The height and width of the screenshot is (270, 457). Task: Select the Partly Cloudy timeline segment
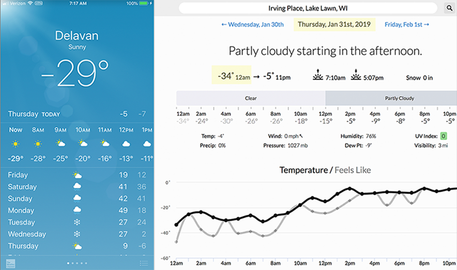tap(391, 98)
